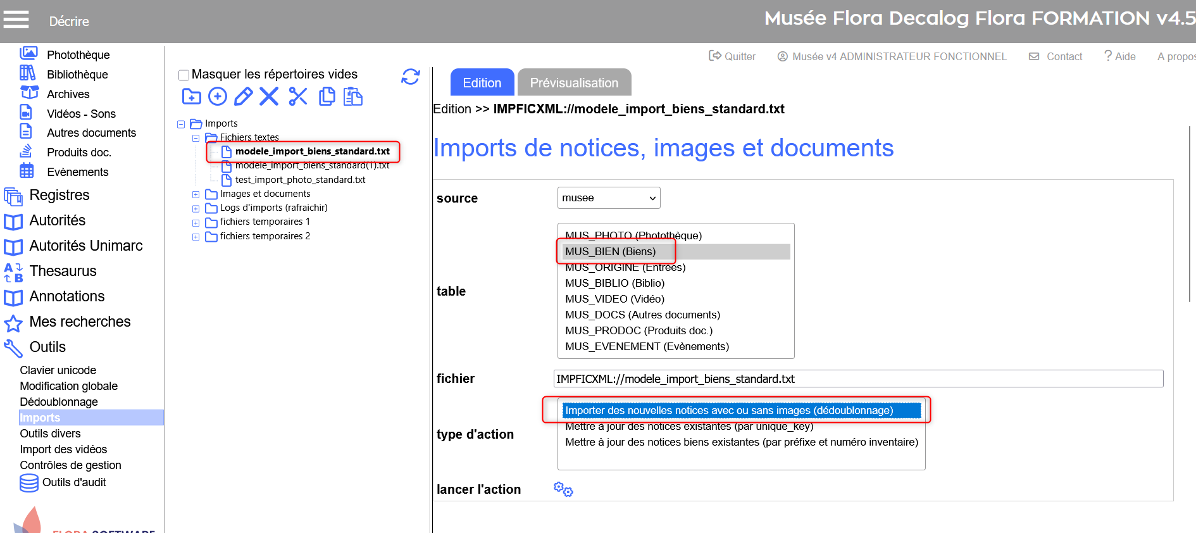The width and height of the screenshot is (1196, 533).
Task: Collapse the Imports root folder
Action: [181, 125]
